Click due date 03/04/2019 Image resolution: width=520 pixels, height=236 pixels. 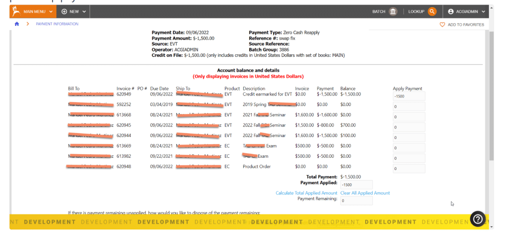coord(161,105)
